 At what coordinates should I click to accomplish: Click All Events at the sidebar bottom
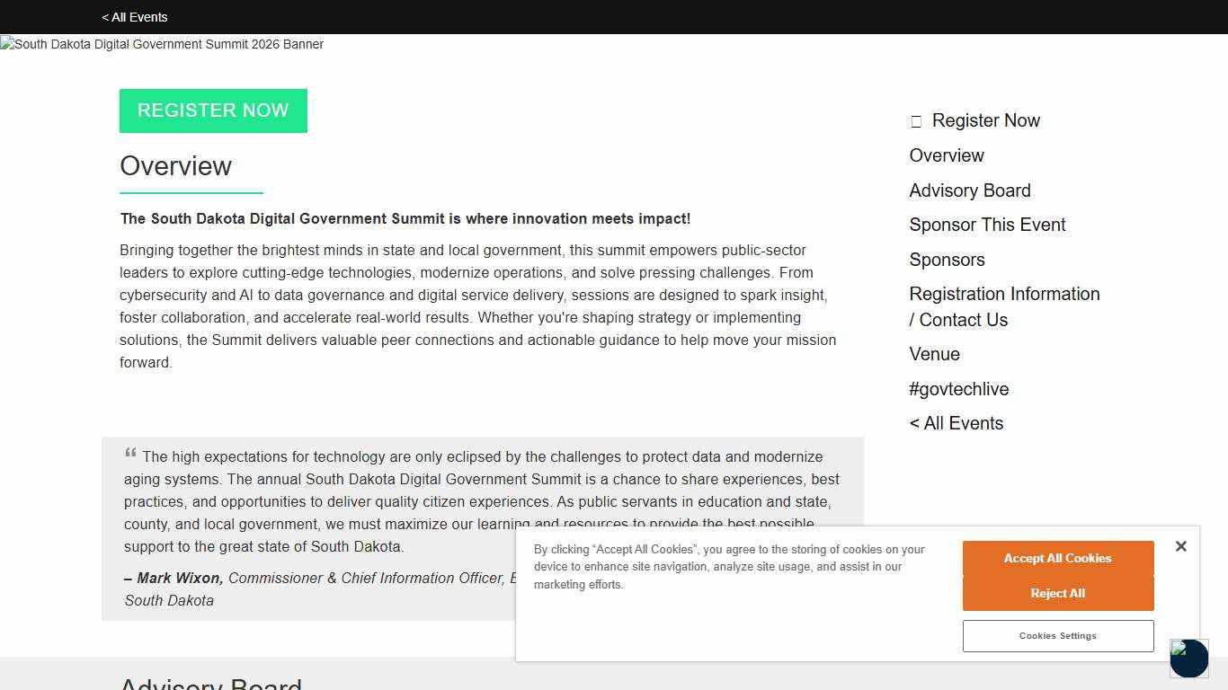[x=956, y=423]
